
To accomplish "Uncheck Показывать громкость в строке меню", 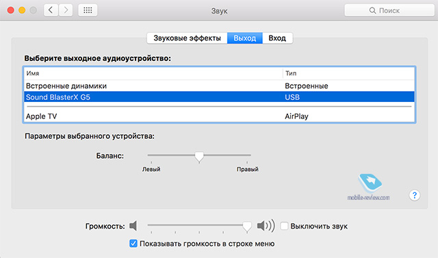I will point(133,244).
